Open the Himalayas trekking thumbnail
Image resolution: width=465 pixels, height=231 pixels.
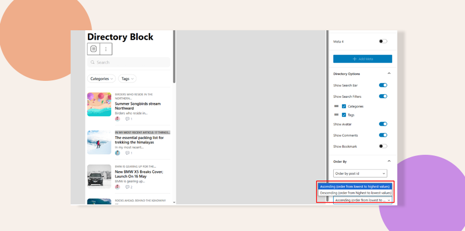click(x=99, y=143)
